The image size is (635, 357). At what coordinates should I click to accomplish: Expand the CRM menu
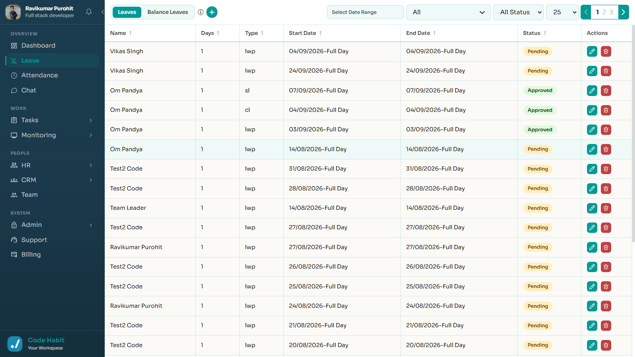[x=52, y=180]
